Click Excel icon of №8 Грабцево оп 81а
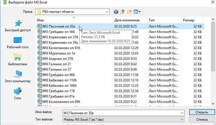Screen dimensions: 216x125 coord(39,96)
